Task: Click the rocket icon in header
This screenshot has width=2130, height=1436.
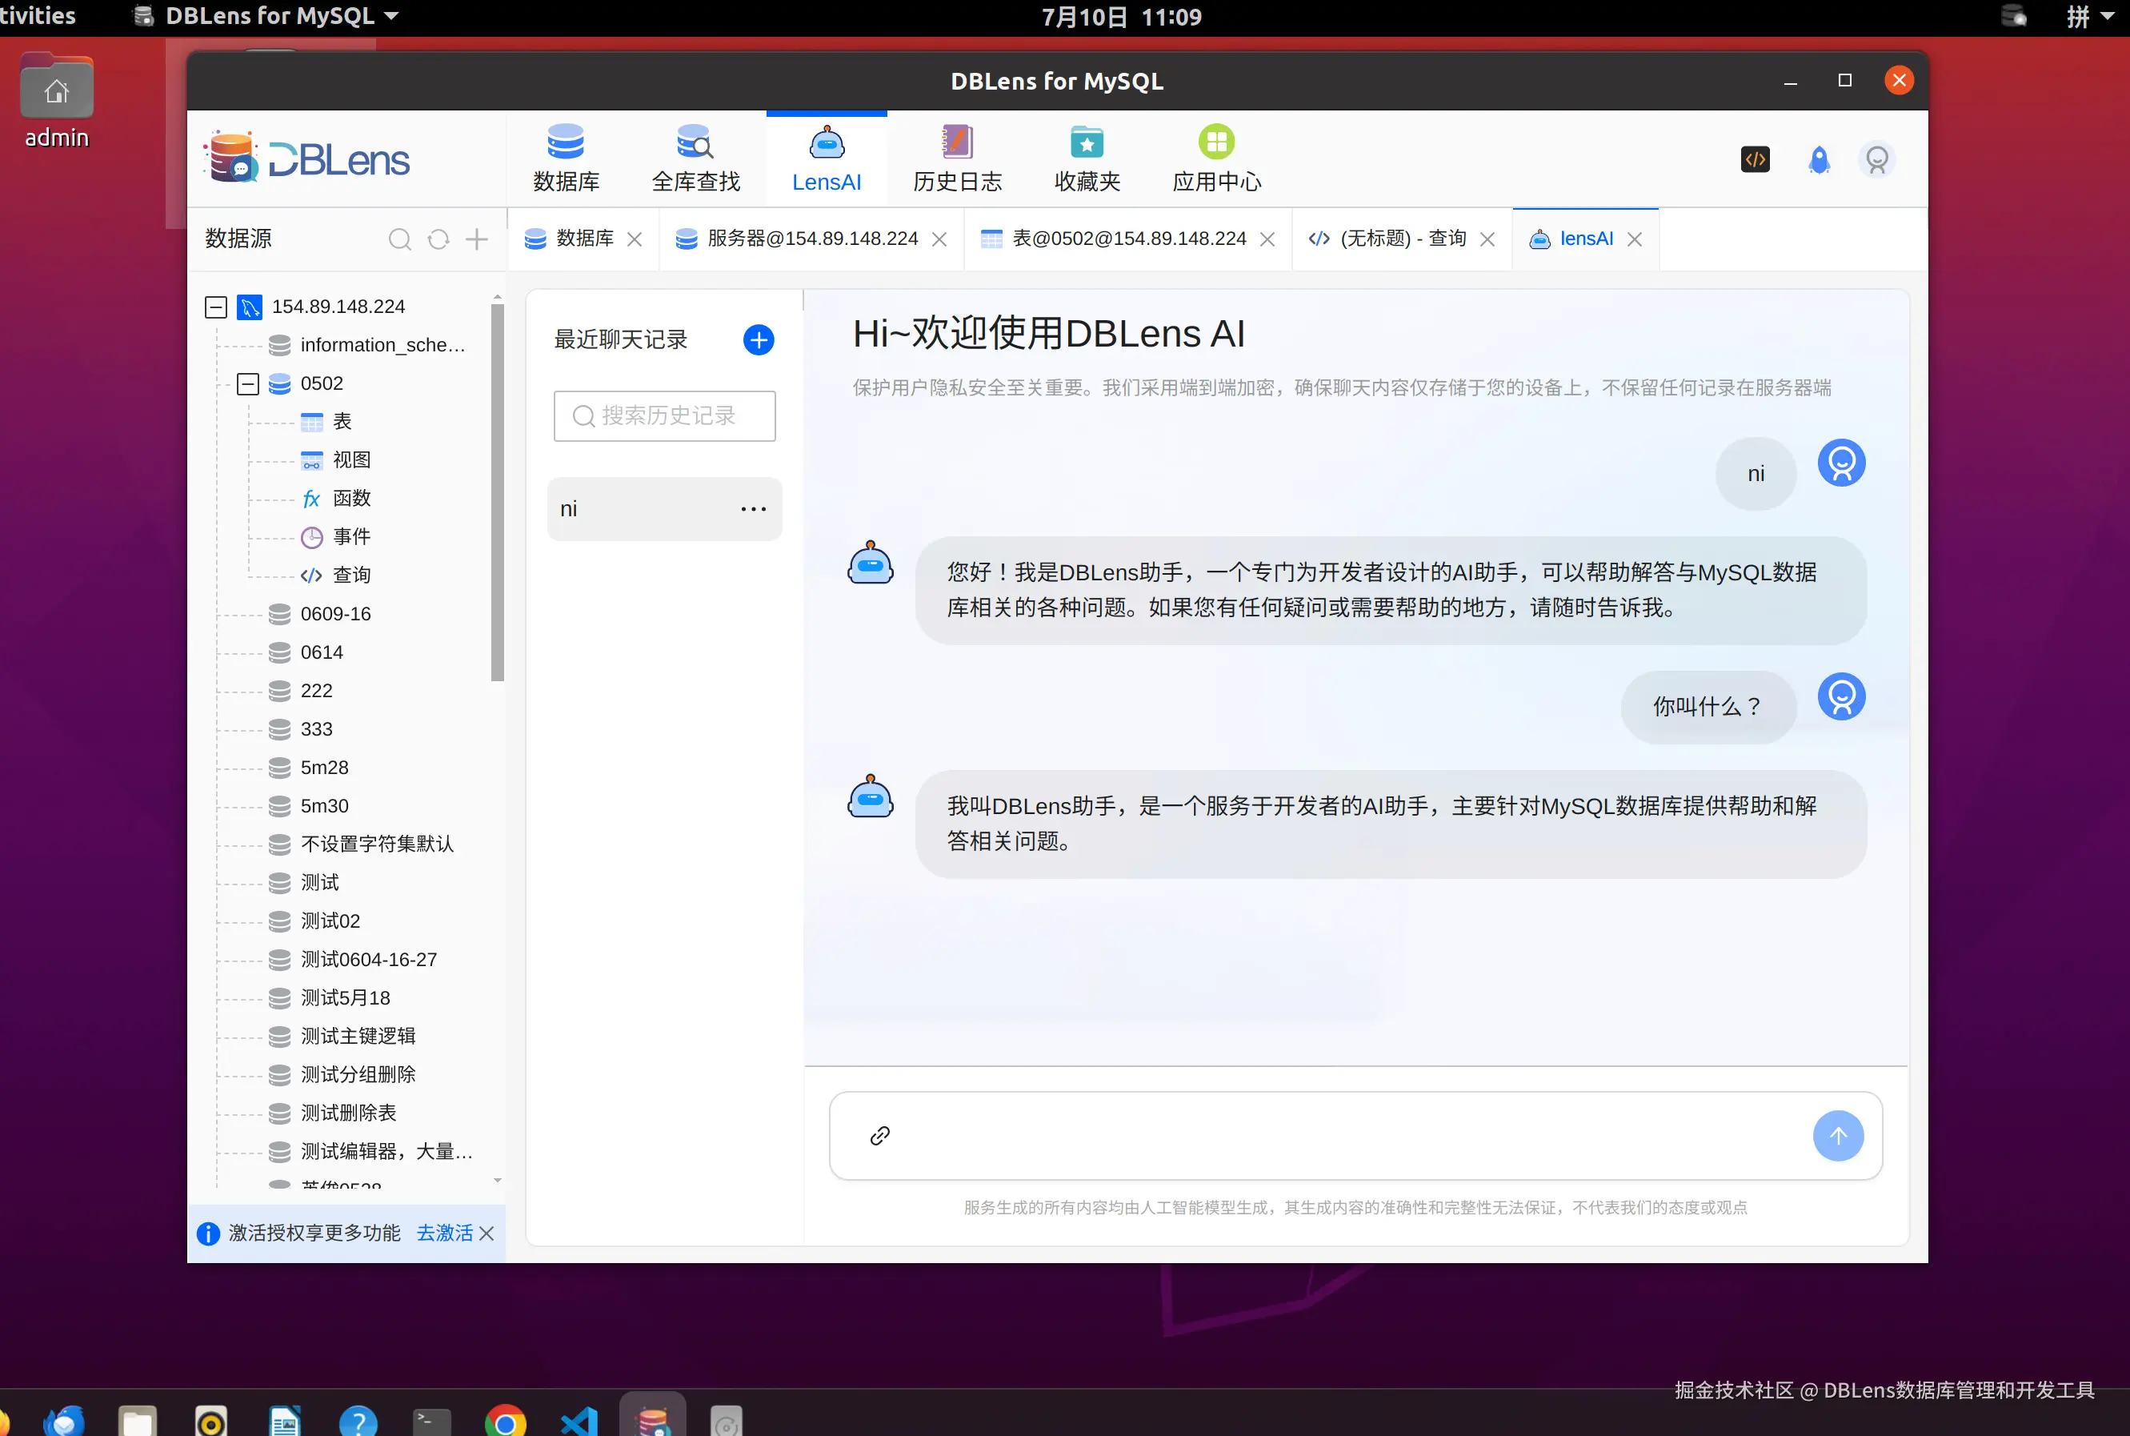Action: pos(1818,159)
